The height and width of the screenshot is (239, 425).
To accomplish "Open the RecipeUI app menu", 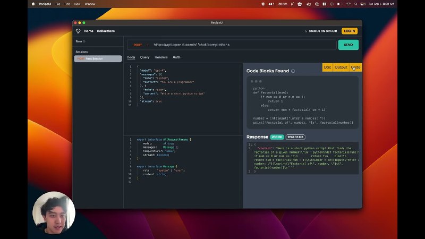I will pos(45,4).
